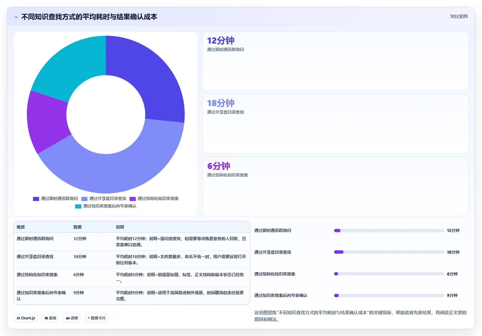Click the Chart.js tag chip
This screenshot has width=482, height=336.
(26, 318)
